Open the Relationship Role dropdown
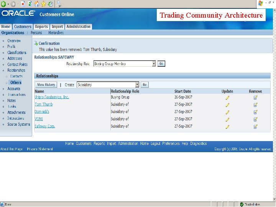 [x=125, y=64]
